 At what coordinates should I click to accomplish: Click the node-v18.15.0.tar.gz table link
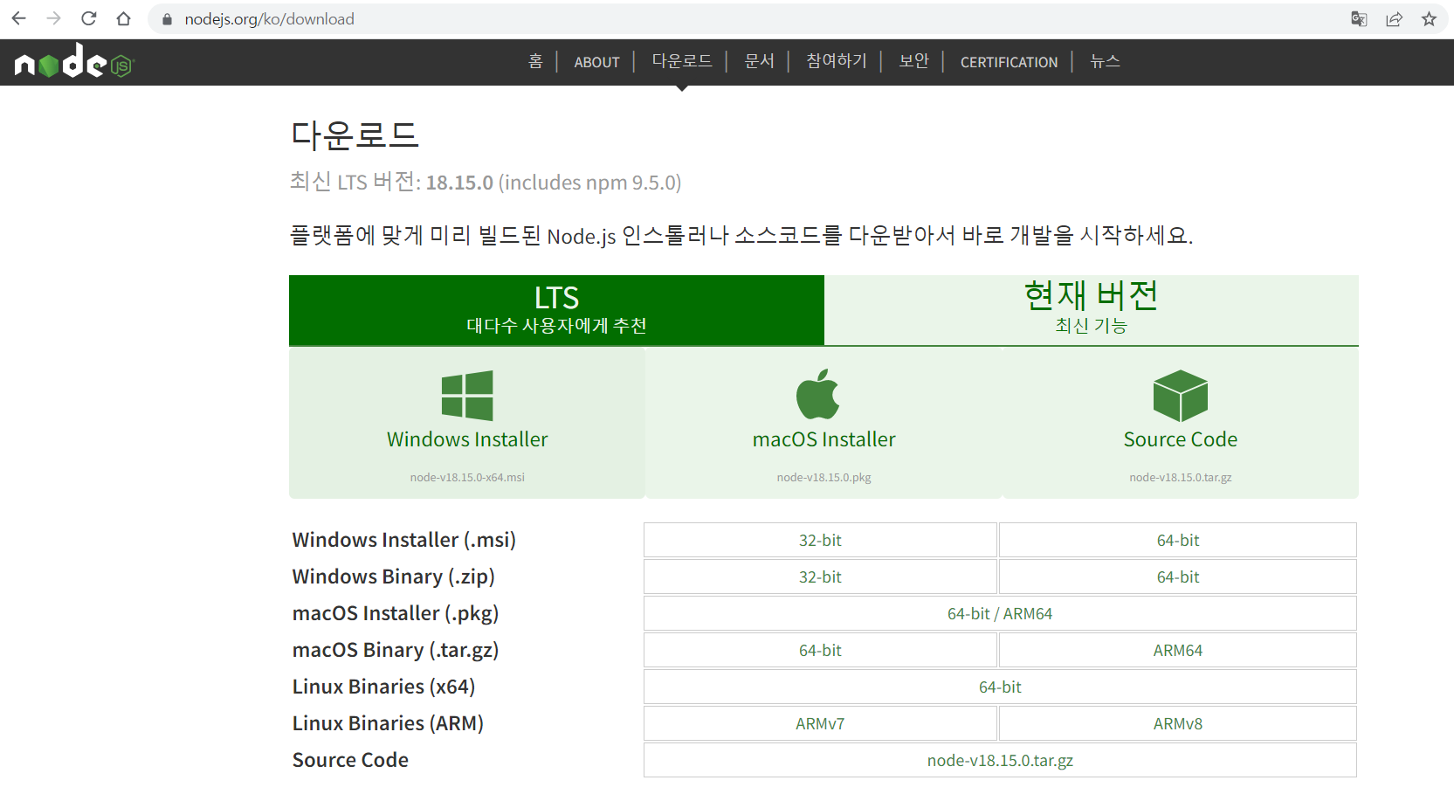[1000, 760]
